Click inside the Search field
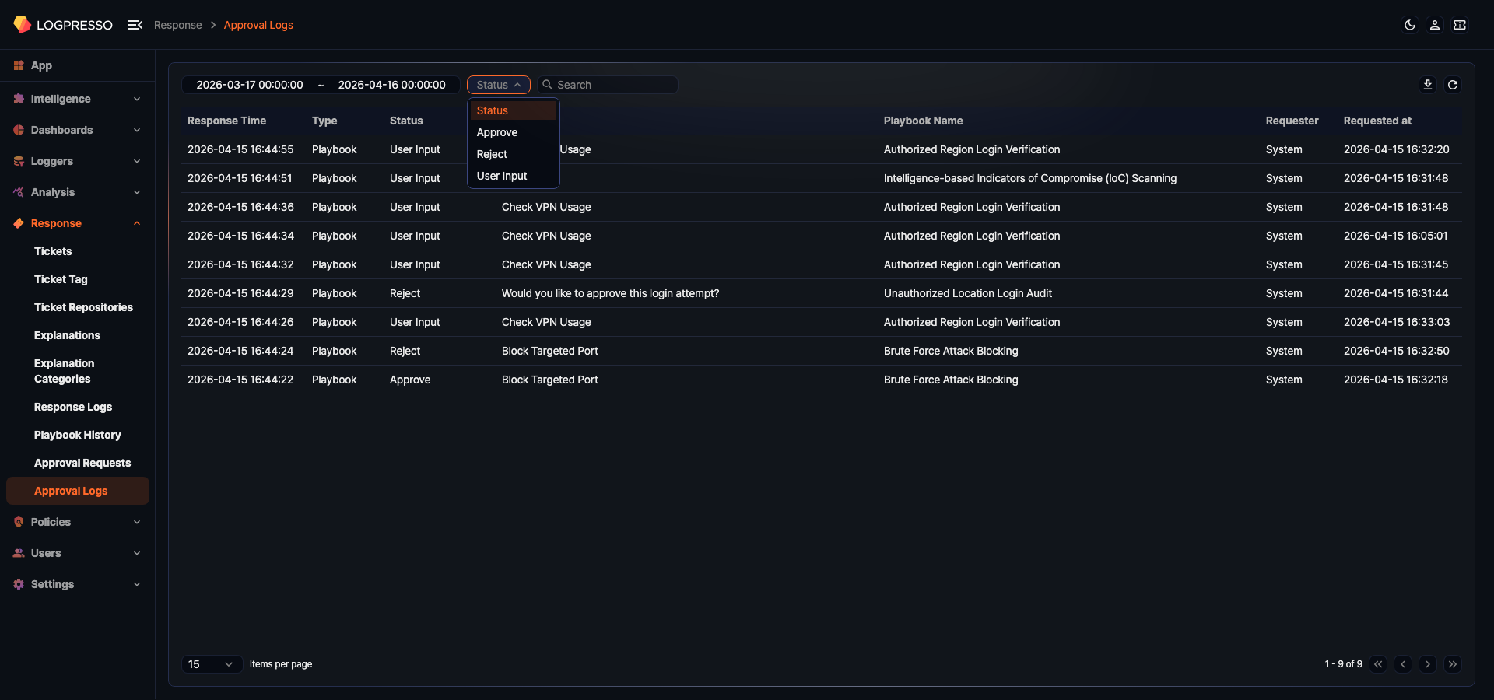This screenshot has width=1494, height=700. (607, 84)
